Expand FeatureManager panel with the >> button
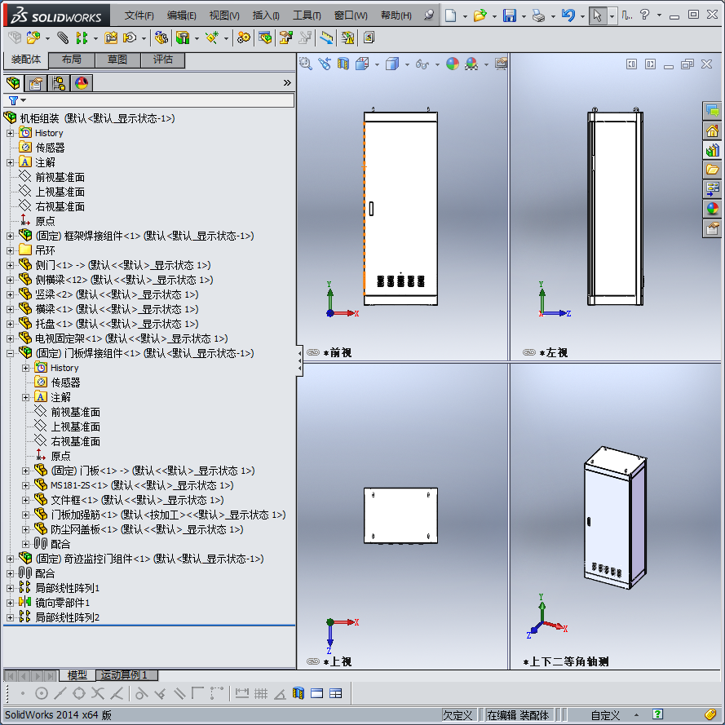The image size is (725, 725). [x=287, y=82]
